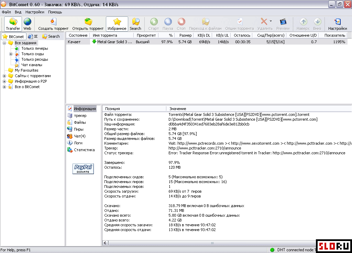Image resolution: width=352 pixels, height=253 pixels.
Task: Click the Удалить red X icon
Action: [x=264, y=22]
